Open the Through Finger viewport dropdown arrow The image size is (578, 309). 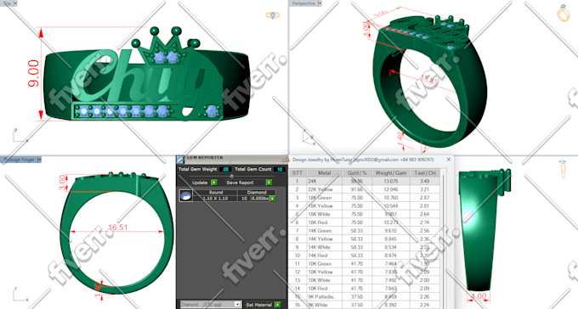pos(39,160)
